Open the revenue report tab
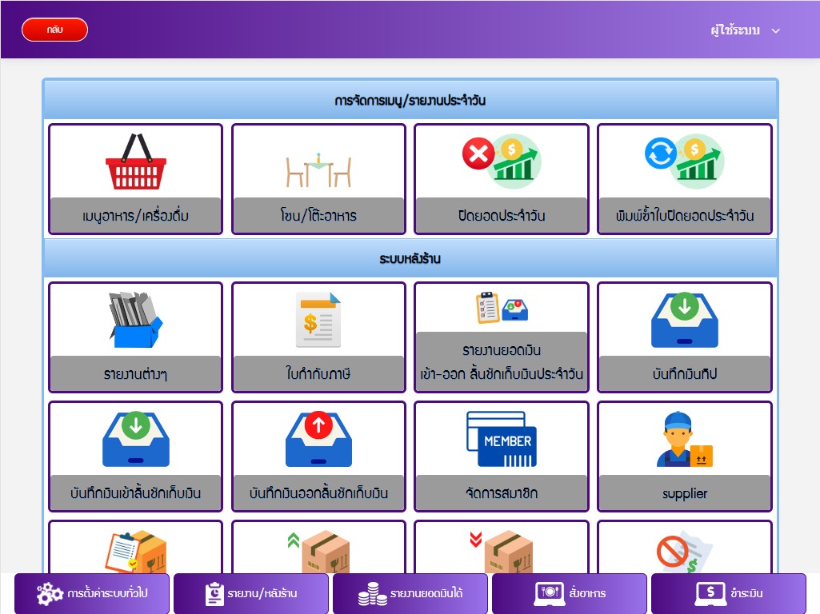820x614 pixels. click(410, 594)
